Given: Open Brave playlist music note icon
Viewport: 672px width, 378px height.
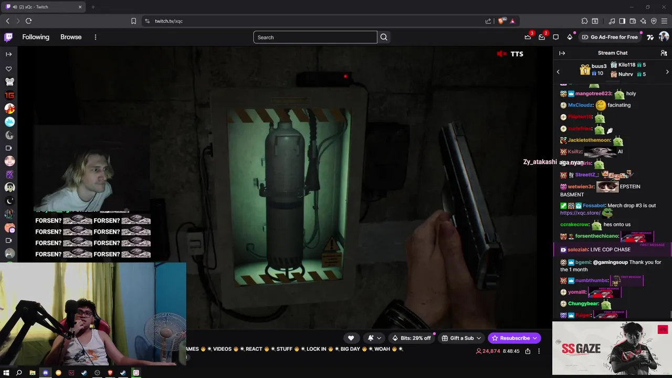Looking at the screenshot, I should 612,21.
